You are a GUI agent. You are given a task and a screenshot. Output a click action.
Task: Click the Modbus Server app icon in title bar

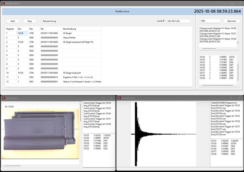(x=3, y=3)
